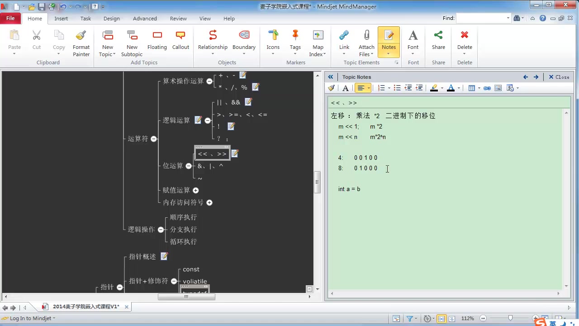Switch to the Design tab
This screenshot has width=579, height=326.
point(111,19)
